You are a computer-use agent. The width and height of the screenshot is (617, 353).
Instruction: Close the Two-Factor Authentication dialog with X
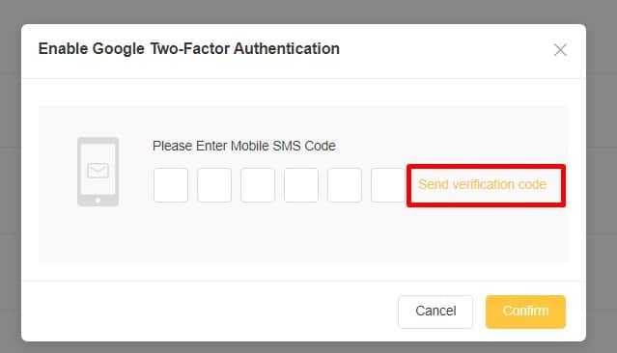click(560, 50)
